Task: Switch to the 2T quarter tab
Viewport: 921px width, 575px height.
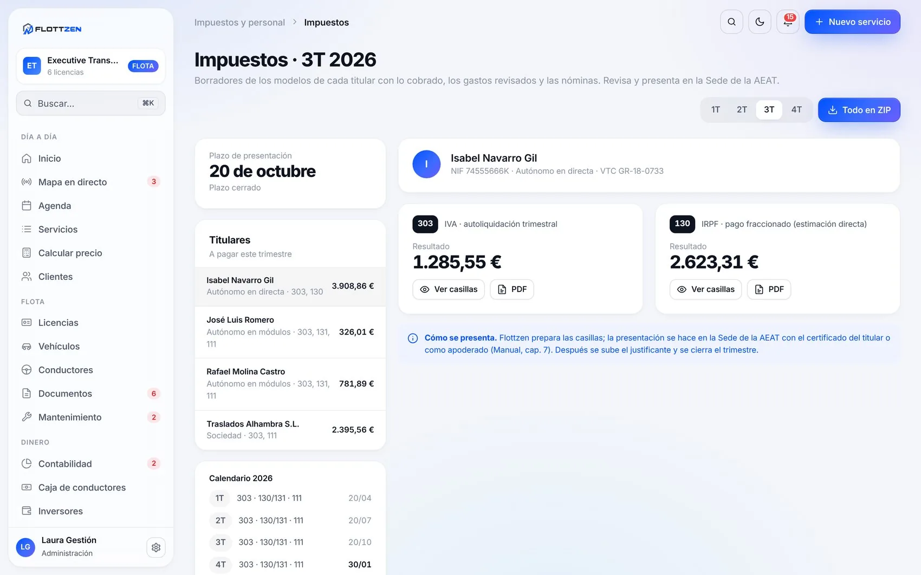Action: coord(742,110)
